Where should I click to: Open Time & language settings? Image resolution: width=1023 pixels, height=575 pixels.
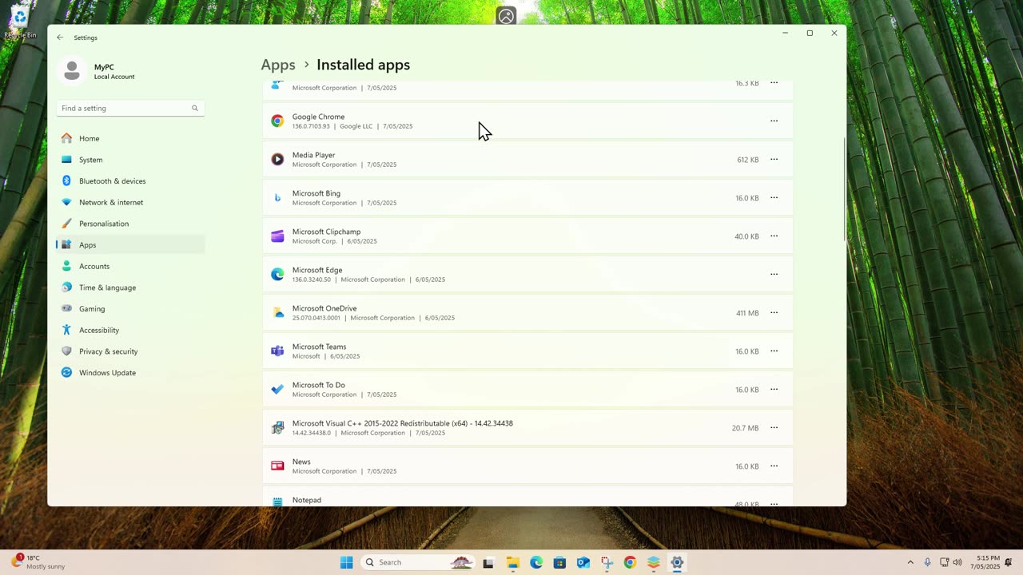130,287
